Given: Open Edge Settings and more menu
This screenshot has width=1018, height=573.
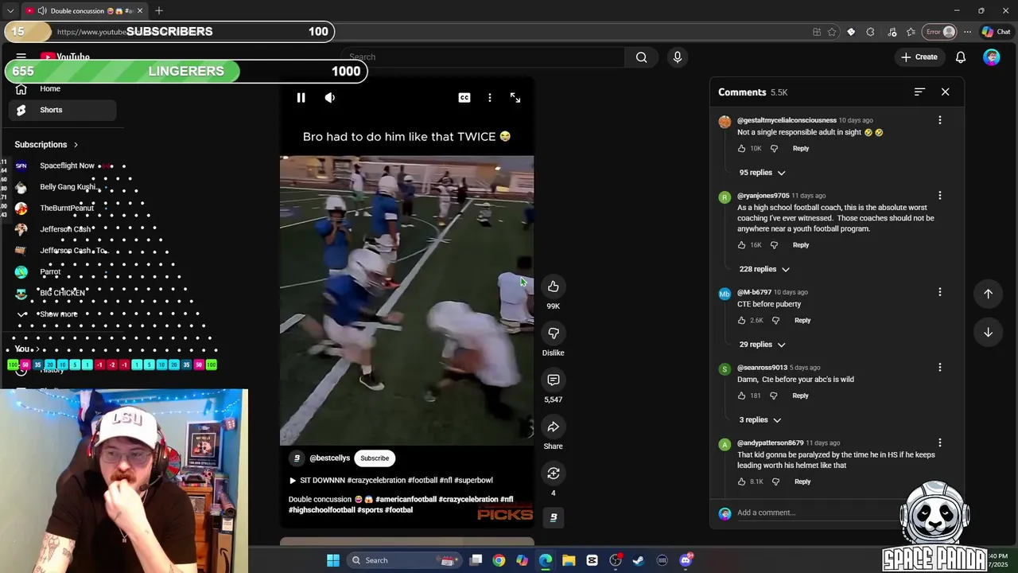Looking at the screenshot, I should 967,32.
